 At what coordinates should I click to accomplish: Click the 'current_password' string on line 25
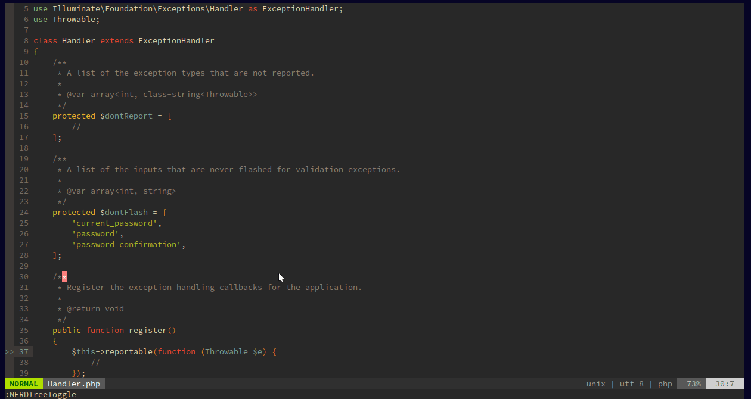point(114,223)
